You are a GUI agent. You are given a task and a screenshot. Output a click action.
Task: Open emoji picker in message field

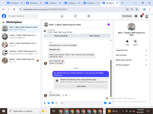pos(105,103)
